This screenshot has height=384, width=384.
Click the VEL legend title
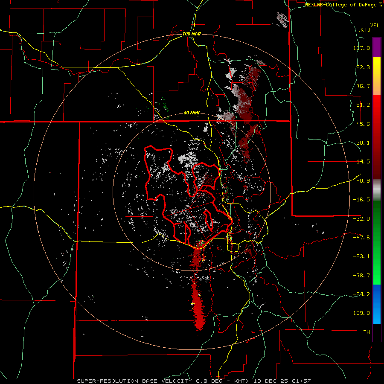375,26
